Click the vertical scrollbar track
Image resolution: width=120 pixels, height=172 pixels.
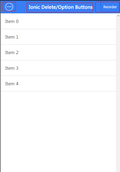click(x=118, y=93)
